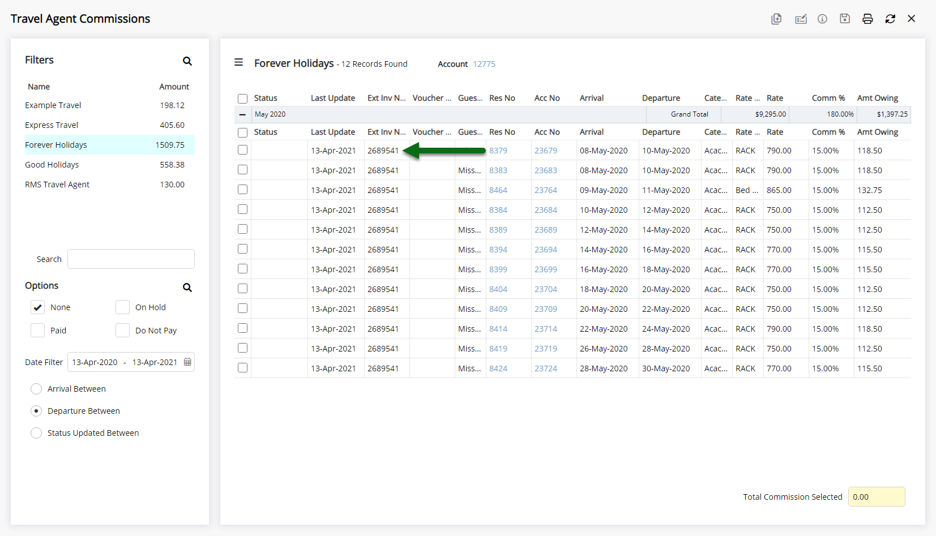Open reservation number 8464 link
This screenshot has height=536, width=936.
[498, 190]
